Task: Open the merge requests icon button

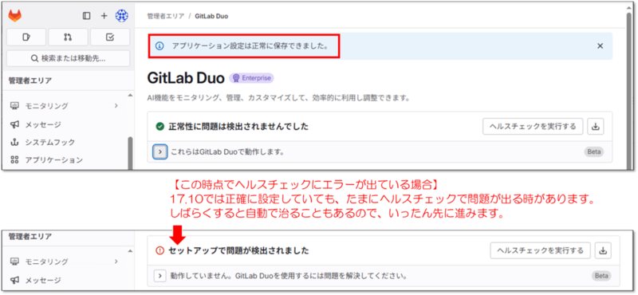Action: pos(68,37)
